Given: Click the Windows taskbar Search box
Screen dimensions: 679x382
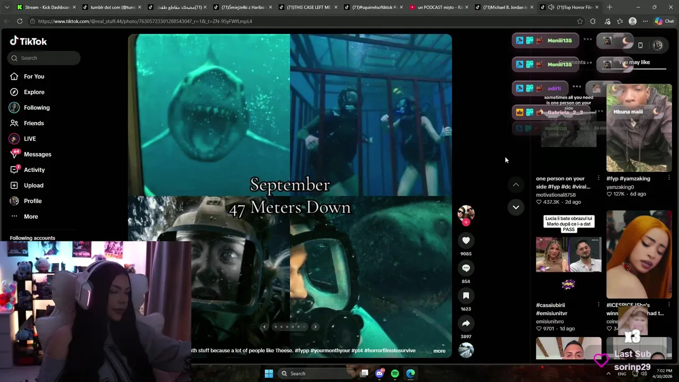Looking at the screenshot, I should tap(316, 374).
